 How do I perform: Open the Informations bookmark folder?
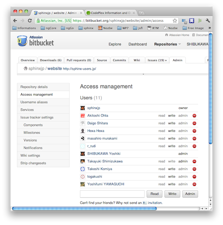(x=24, y=28)
